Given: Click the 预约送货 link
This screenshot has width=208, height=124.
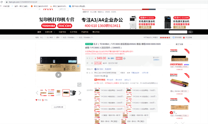Looking at the screenshot, I should [x=110, y=80].
